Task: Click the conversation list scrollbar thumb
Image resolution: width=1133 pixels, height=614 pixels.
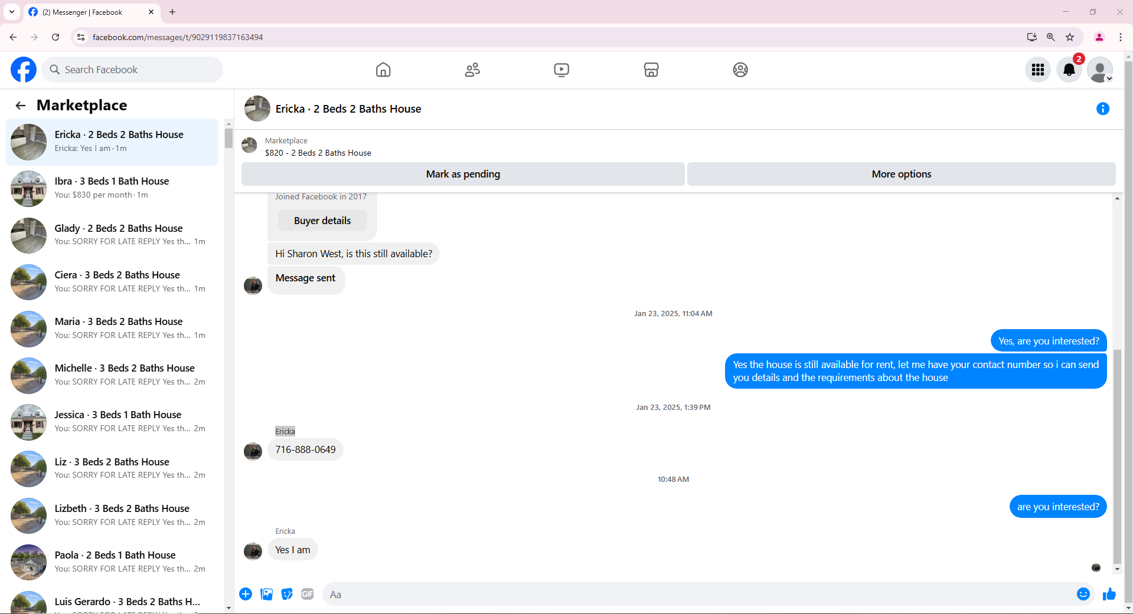Action: 228,138
